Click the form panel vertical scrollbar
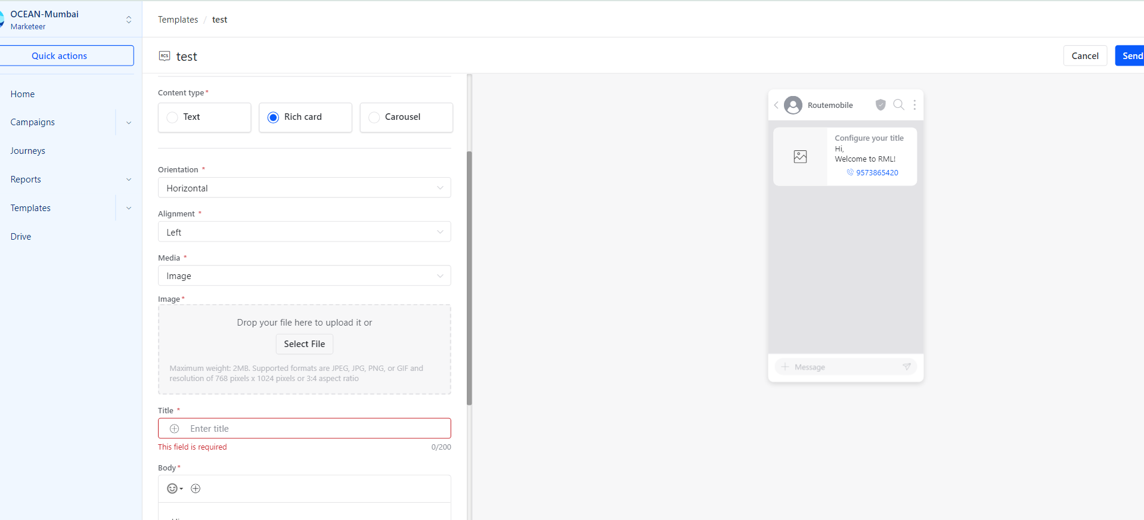Image resolution: width=1144 pixels, height=520 pixels. (x=469, y=277)
